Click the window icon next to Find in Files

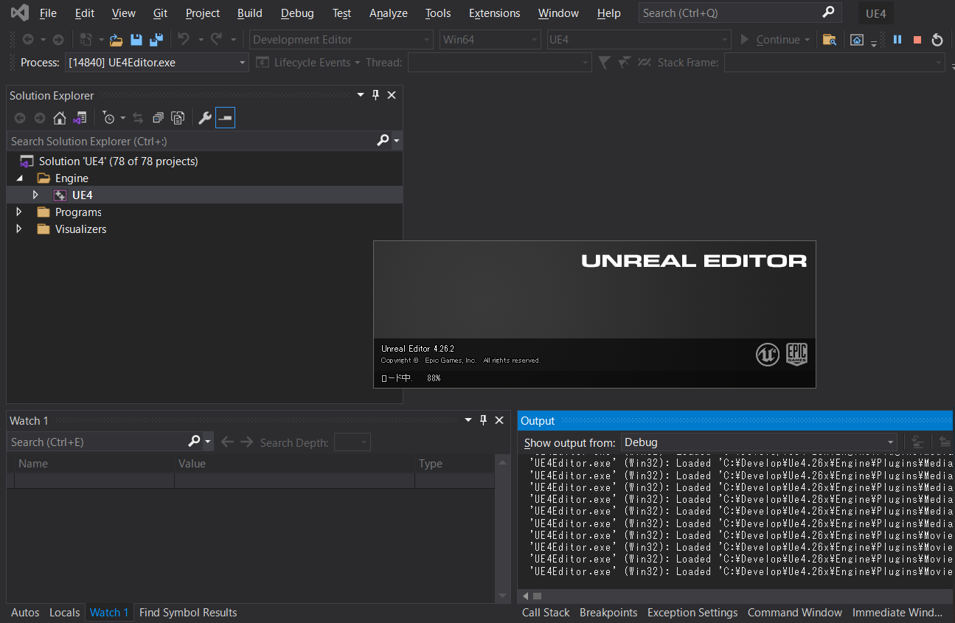pos(857,40)
